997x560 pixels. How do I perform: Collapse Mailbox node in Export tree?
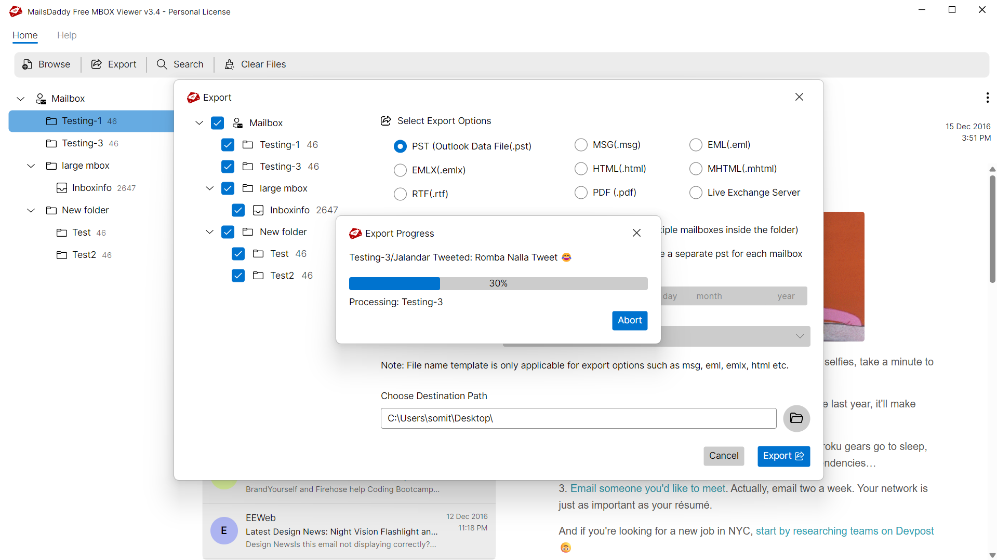pyautogui.click(x=199, y=123)
